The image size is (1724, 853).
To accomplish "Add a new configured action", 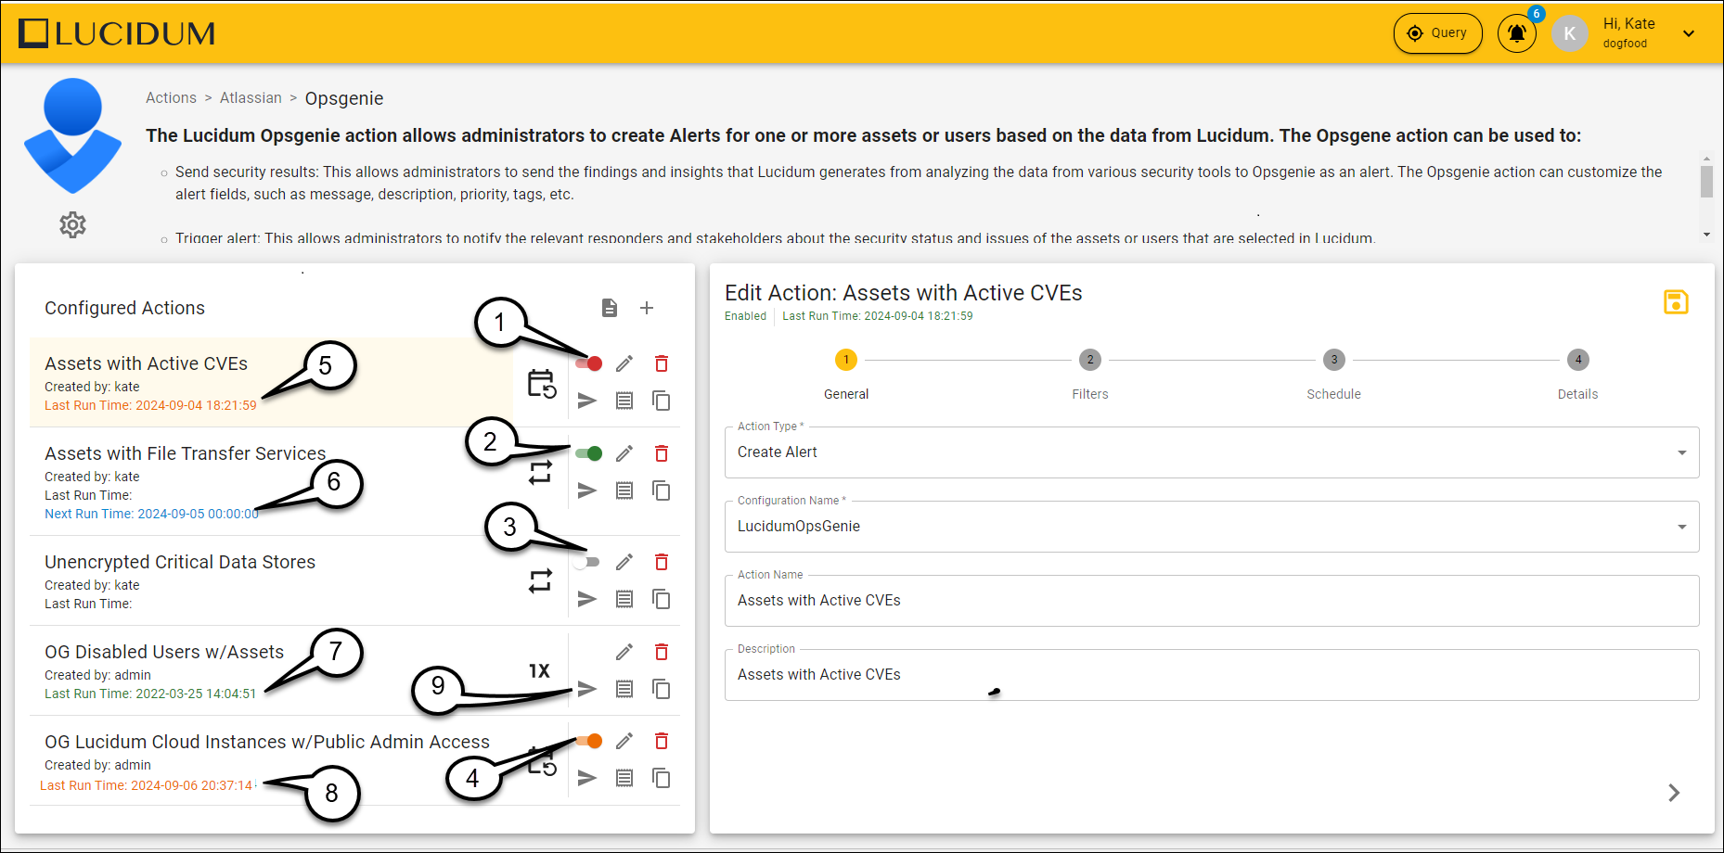I will pyautogui.click(x=647, y=308).
